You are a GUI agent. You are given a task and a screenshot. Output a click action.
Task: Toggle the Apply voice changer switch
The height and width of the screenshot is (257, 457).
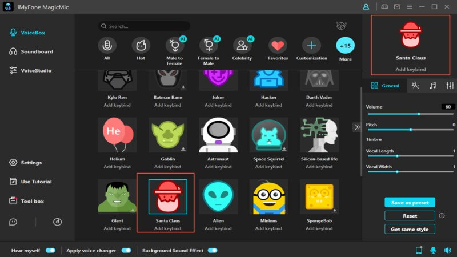tap(126, 250)
